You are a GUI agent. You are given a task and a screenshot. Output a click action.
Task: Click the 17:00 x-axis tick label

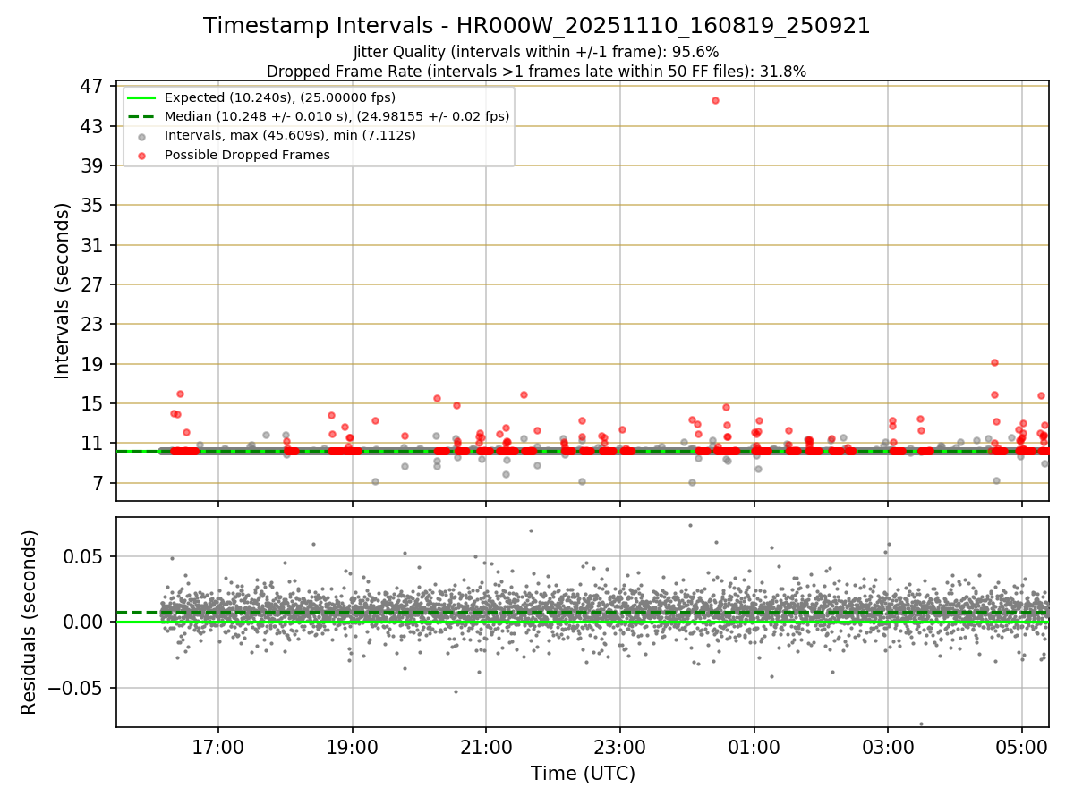(x=218, y=746)
